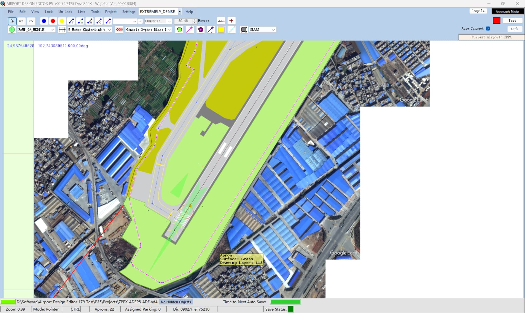Viewport: 525px width, 313px height.
Task: Click the red color swatch beside Test
Action: (x=497, y=20)
